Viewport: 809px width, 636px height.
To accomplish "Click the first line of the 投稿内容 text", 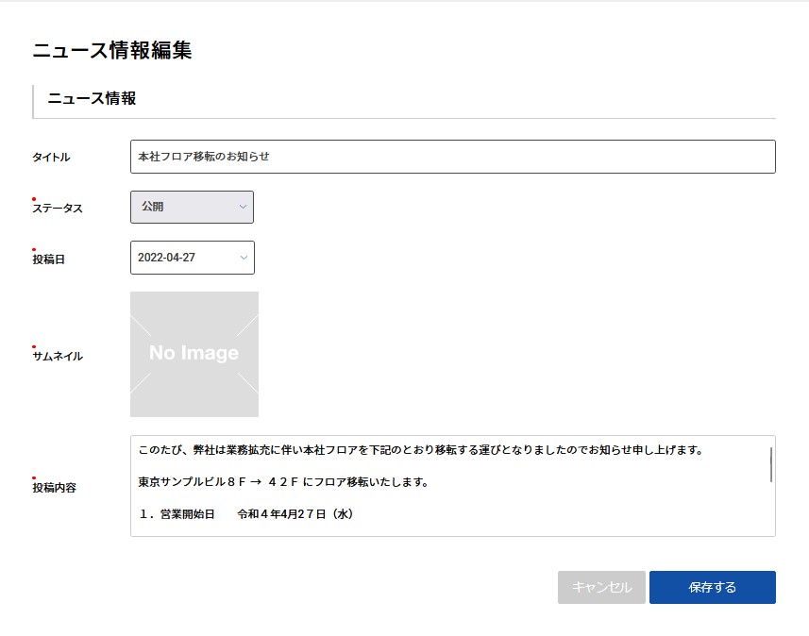I will 420,450.
